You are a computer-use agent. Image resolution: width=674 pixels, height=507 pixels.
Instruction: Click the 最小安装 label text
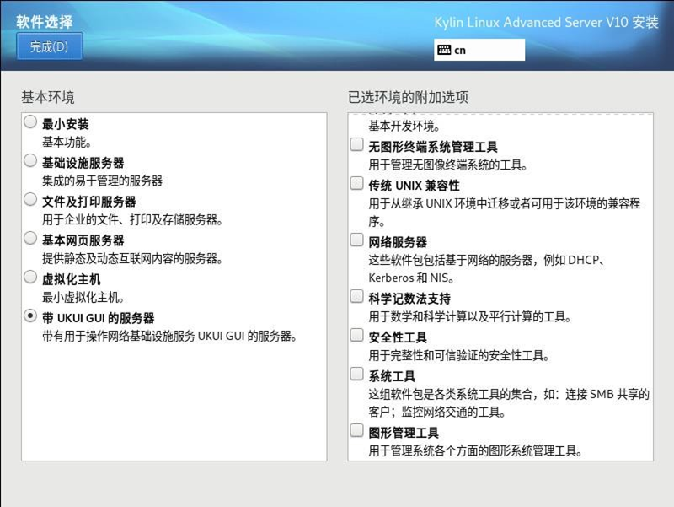point(66,124)
